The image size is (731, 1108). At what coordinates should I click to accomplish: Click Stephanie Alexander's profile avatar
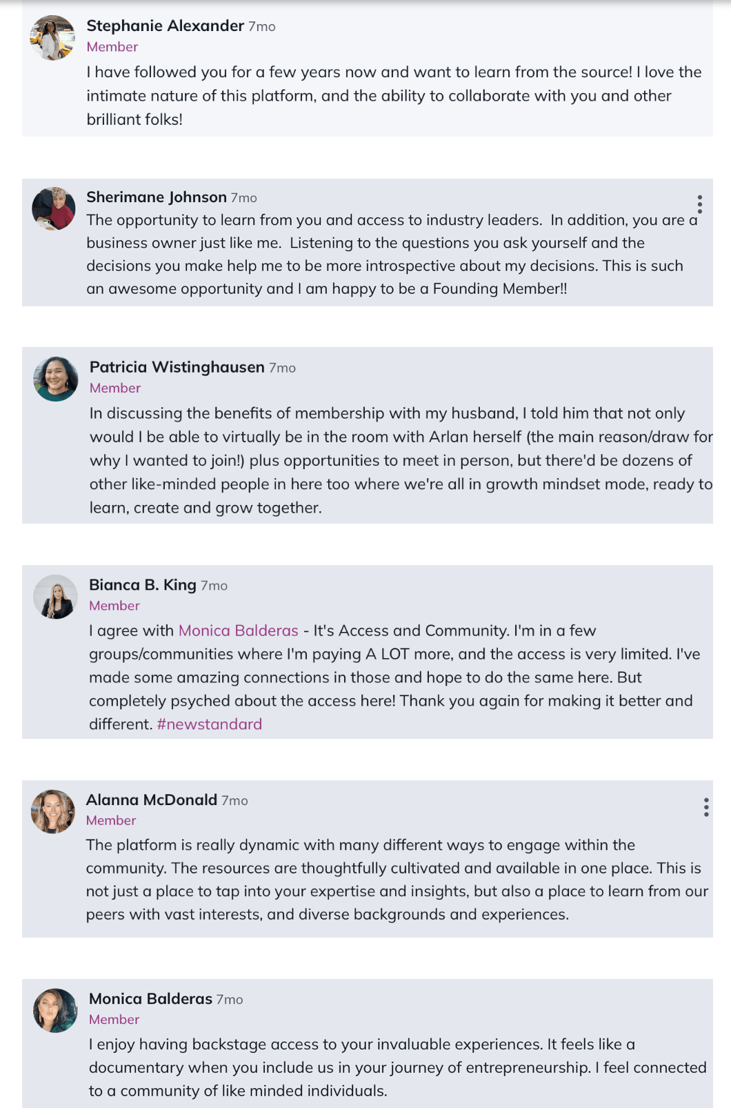53,38
